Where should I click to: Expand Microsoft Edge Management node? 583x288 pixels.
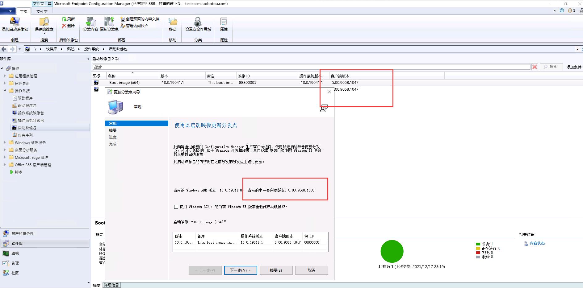[x=5, y=157]
